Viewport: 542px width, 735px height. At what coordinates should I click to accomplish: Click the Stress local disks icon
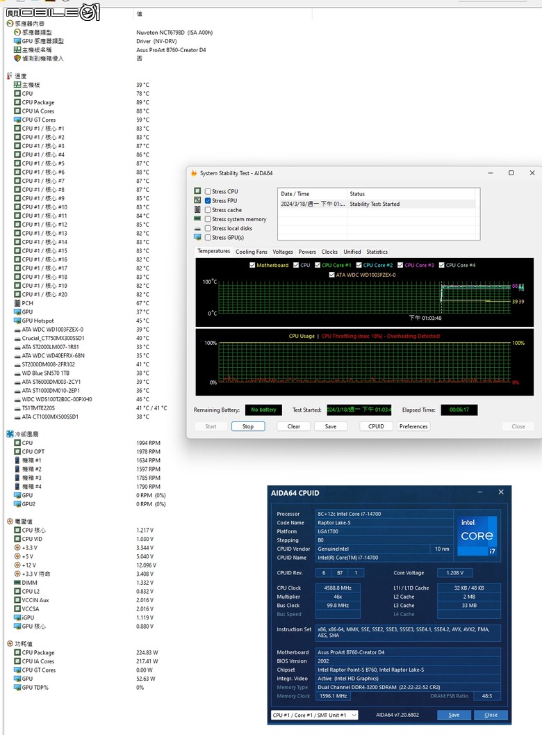pyautogui.click(x=197, y=228)
